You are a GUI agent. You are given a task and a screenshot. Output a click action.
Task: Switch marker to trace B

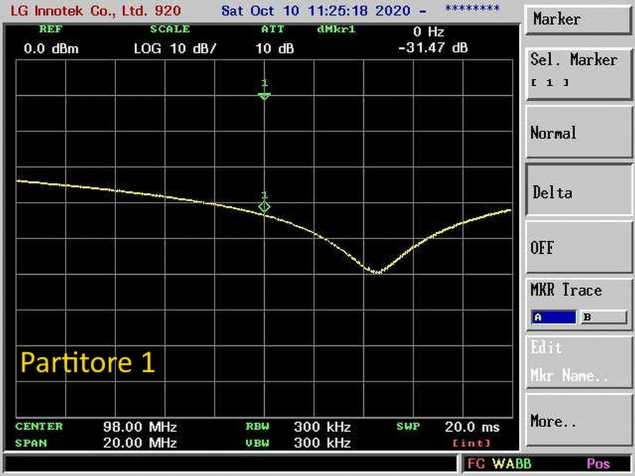603,317
